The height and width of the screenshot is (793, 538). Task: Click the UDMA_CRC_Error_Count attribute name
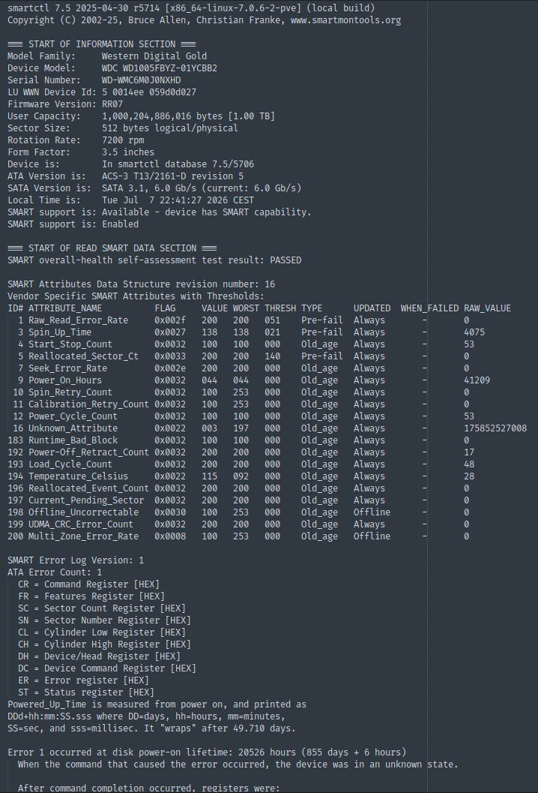click(81, 524)
